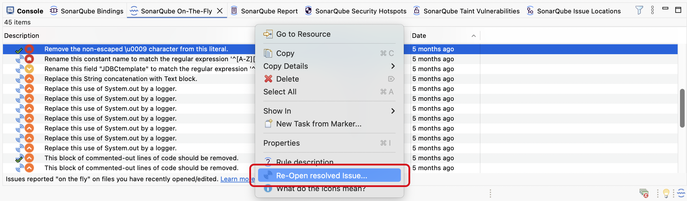Click the SonarQube Bindings tab icon

(x=54, y=11)
